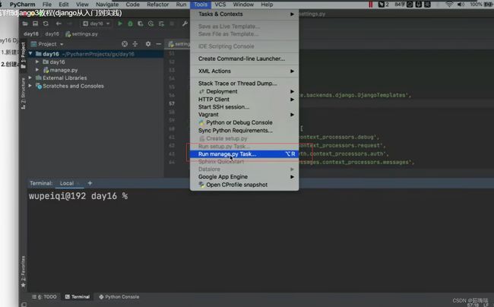This screenshot has height=307, width=494.
Task: Open the XML Actions submenu
Action: pos(244,71)
